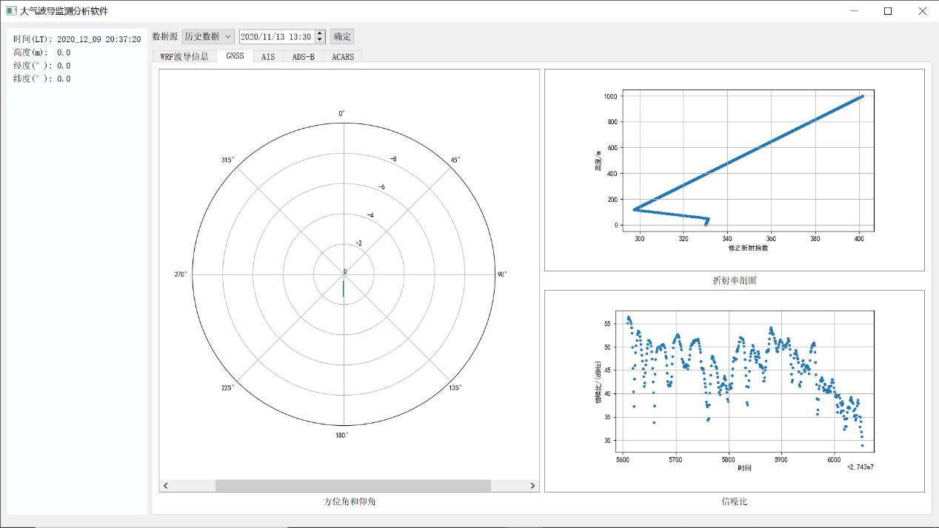Click the 经度(°) value line
The image size is (939, 528).
tap(42, 66)
